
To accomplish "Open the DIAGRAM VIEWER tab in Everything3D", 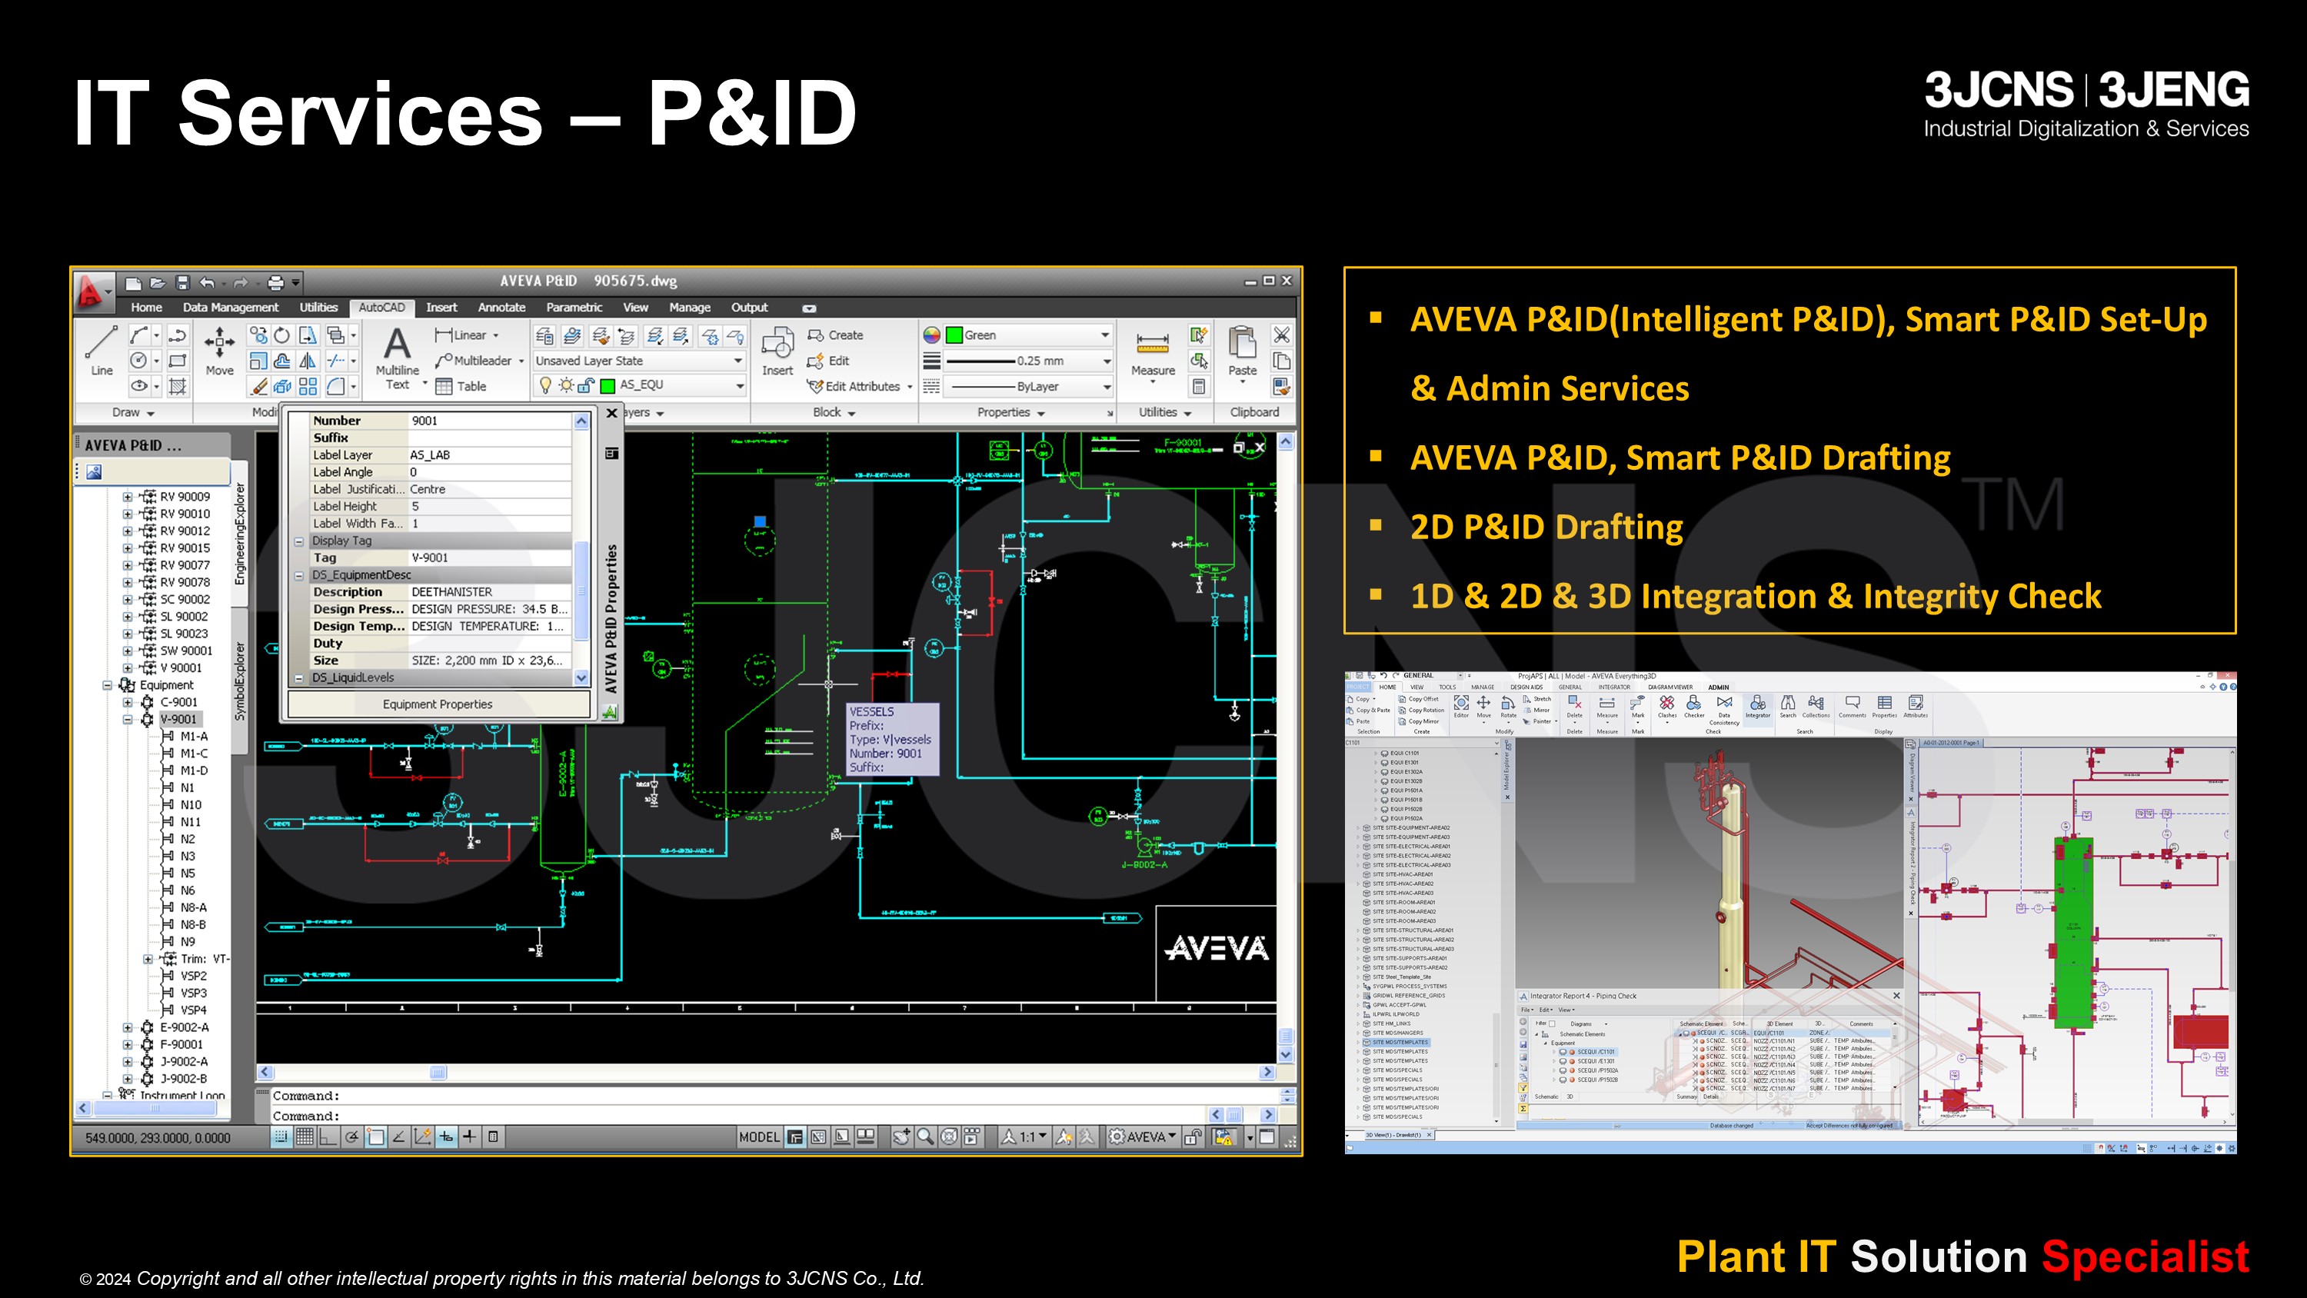I will [1670, 687].
